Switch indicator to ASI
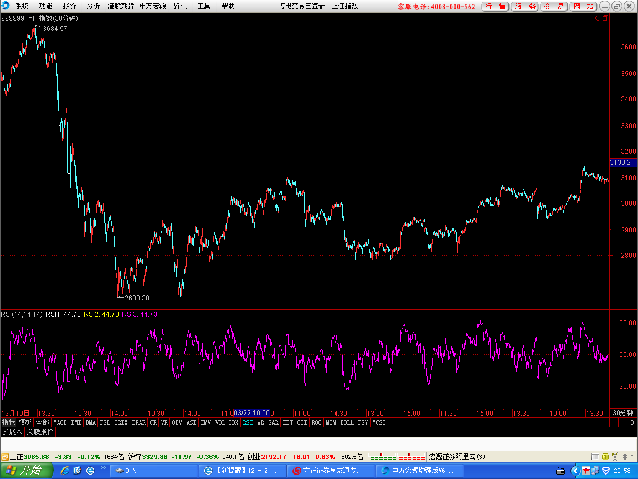Viewport: 638px width, 479px height. (191, 422)
